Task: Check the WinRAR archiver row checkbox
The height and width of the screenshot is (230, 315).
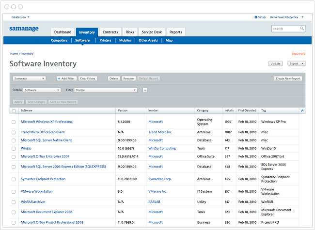Action: click(x=14, y=202)
